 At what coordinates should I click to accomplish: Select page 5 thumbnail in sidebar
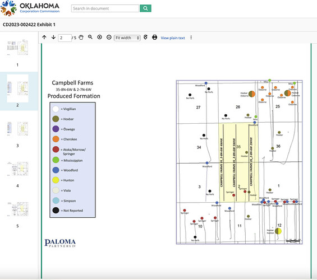coord(17,209)
